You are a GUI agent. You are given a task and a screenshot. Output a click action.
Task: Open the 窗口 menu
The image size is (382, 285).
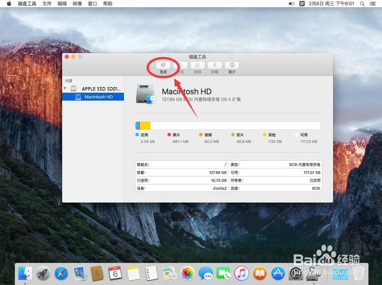click(92, 4)
